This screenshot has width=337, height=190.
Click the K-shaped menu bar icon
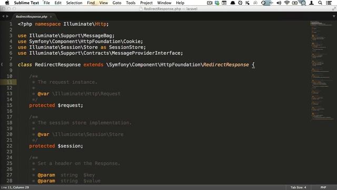click(x=247, y=3)
